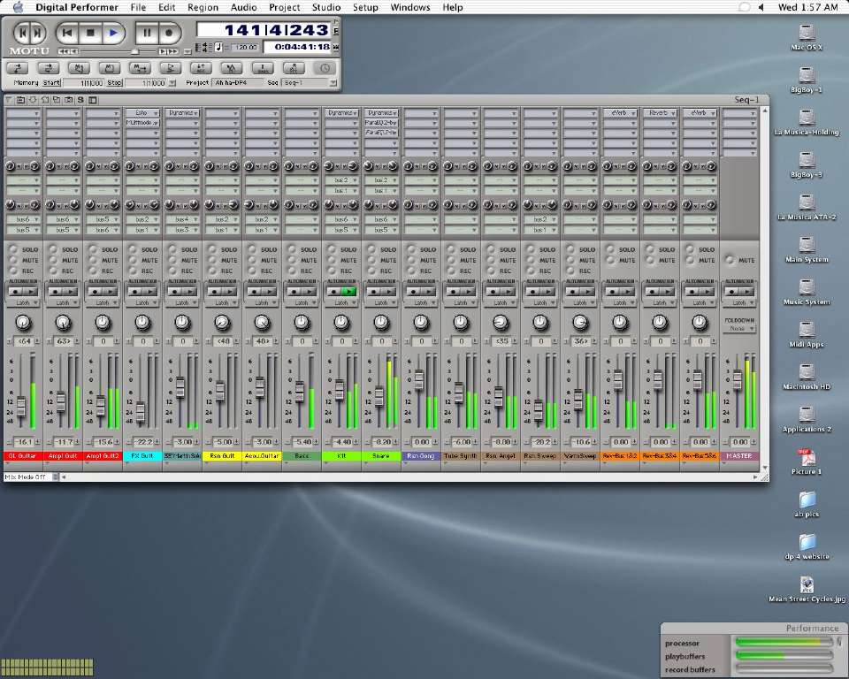Screen dimensions: 849x679
Task: Open the Memory Stop time dropdown arrow
Action: coord(172,83)
